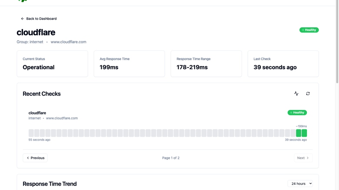Click the second-to-last green check bar
The height and width of the screenshot is (190, 339).
(299, 133)
